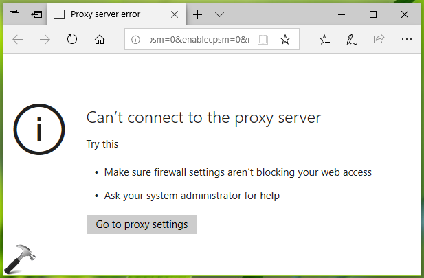Add notes with the pen icon

(x=352, y=39)
